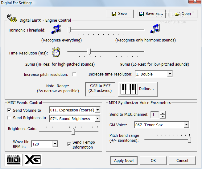The height and width of the screenshot is (169, 202).
Task: Click the Time Resolution slider handle
Action: (x=89, y=52)
